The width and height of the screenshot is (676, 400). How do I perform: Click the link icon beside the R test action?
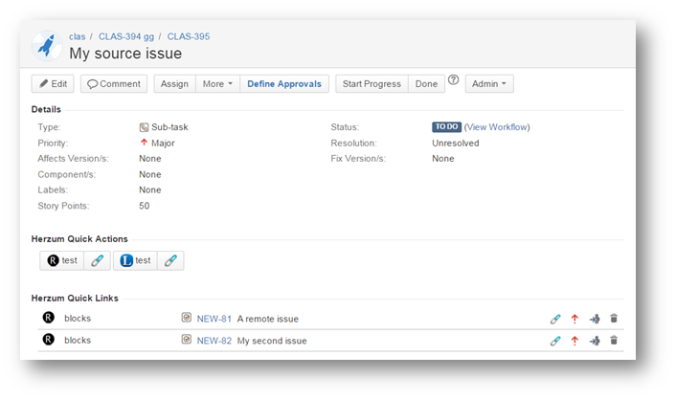pyautogui.click(x=97, y=260)
